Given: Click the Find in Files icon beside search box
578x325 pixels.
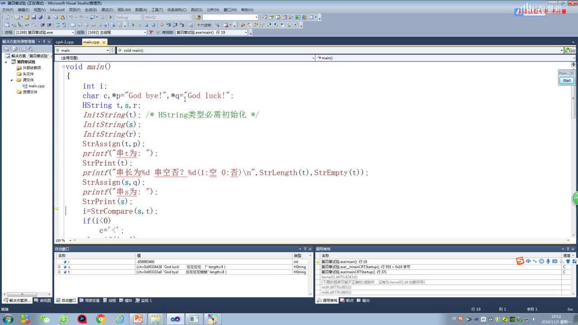Looking at the screenshot, I should coord(198,17).
